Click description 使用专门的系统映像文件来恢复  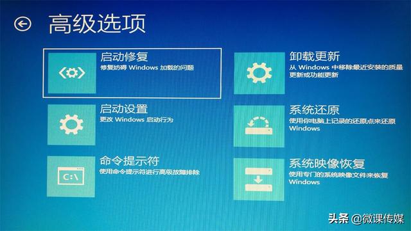[338, 179]
